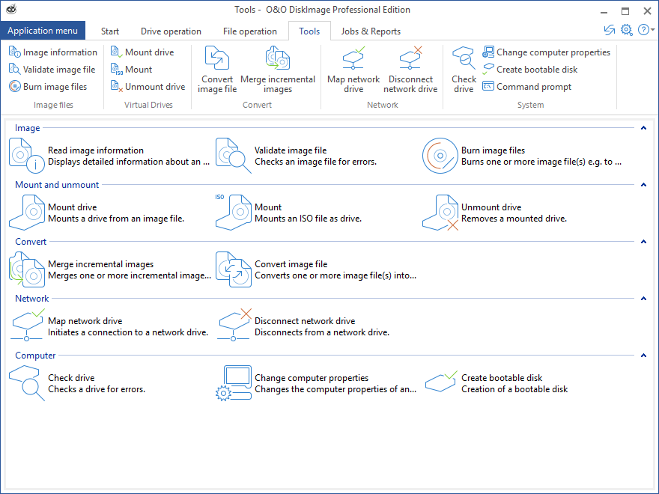Viewport: 659px width, 494px height.
Task: Launch Command prompt from the ribbon
Action: 527,87
